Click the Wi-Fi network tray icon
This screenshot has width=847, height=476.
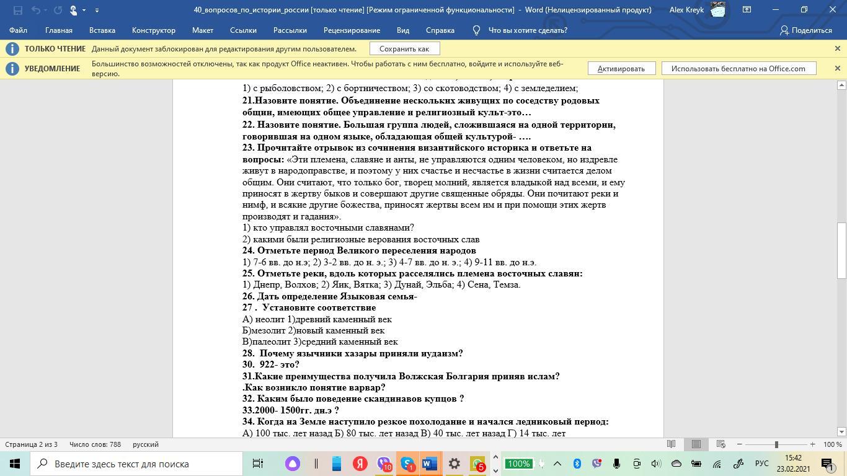717,464
